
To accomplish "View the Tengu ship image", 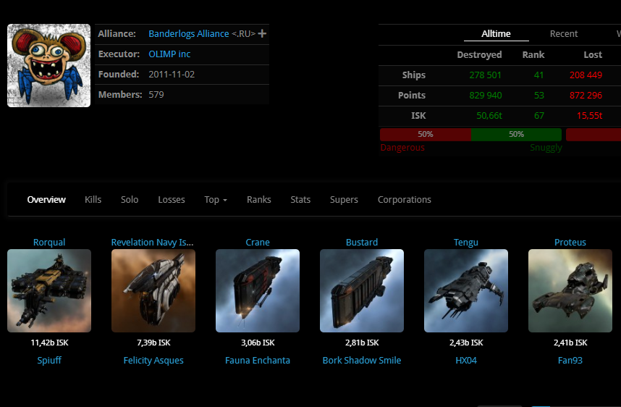I will [466, 290].
